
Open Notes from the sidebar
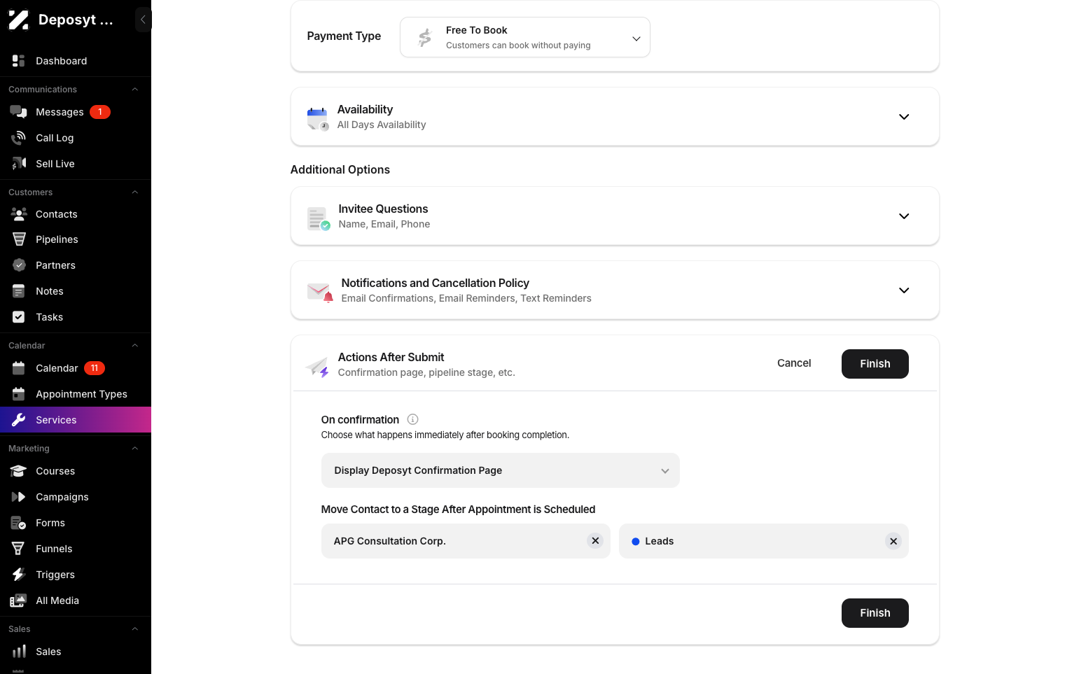(76, 291)
